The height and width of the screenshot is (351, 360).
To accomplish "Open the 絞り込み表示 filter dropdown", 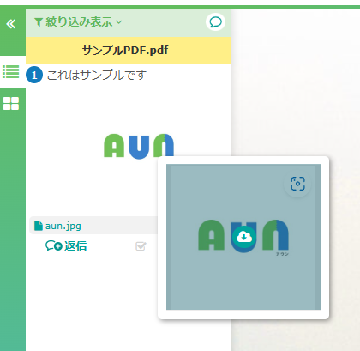I will pos(78,22).
